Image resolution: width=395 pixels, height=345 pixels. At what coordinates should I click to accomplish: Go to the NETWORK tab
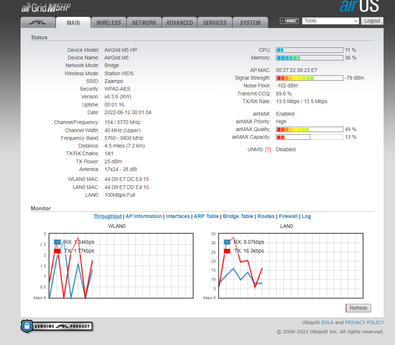point(144,23)
